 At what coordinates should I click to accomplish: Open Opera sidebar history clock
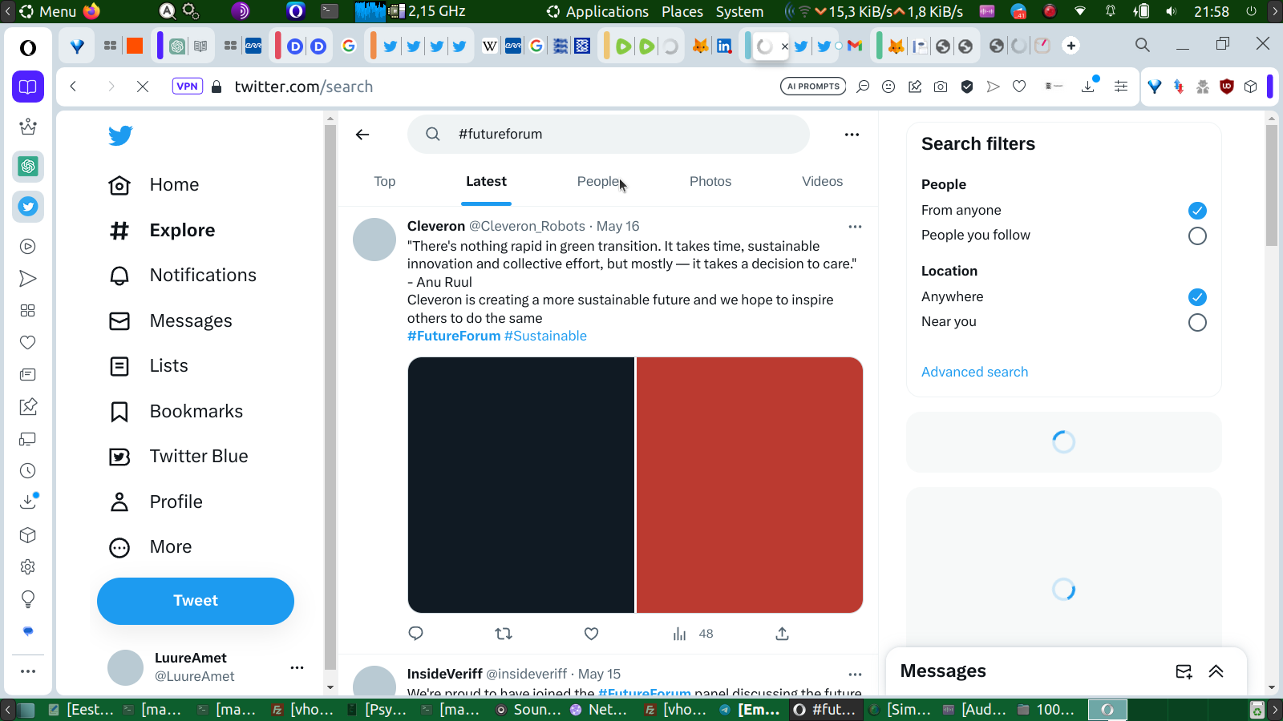[x=28, y=471]
